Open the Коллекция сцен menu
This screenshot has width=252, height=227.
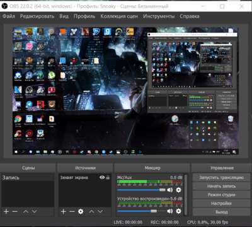point(119,16)
